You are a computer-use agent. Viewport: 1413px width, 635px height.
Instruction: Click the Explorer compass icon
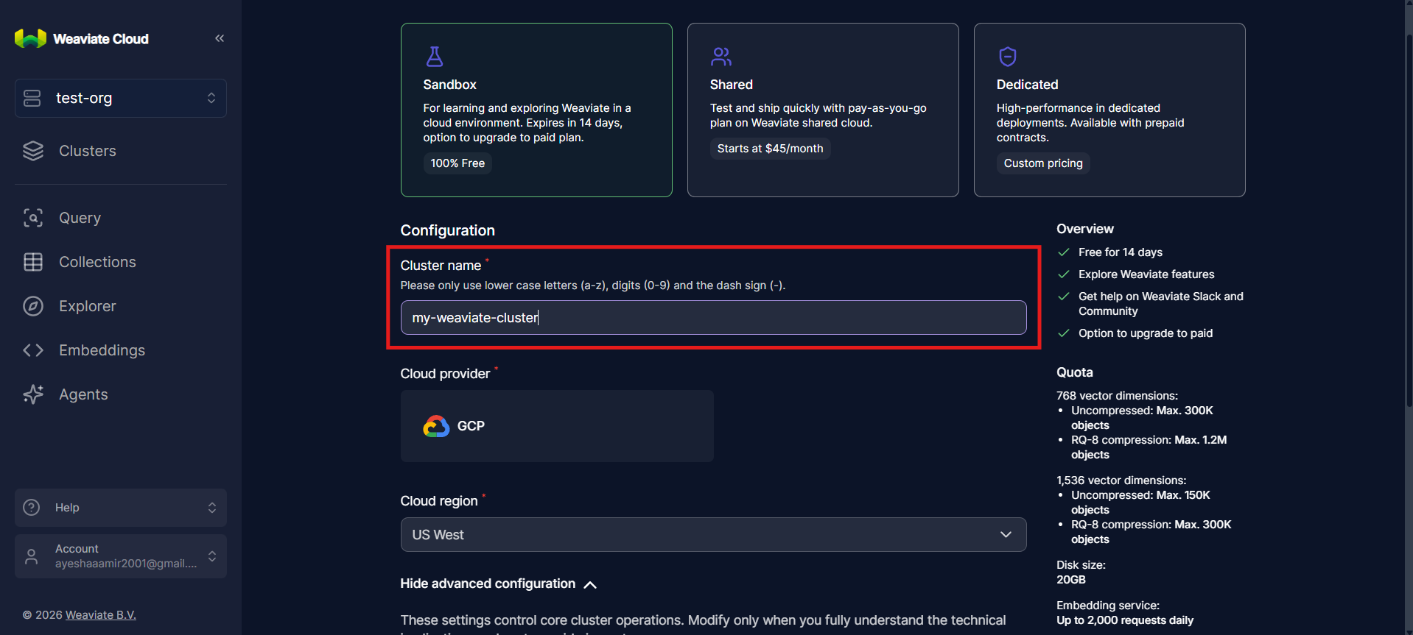[x=33, y=306]
